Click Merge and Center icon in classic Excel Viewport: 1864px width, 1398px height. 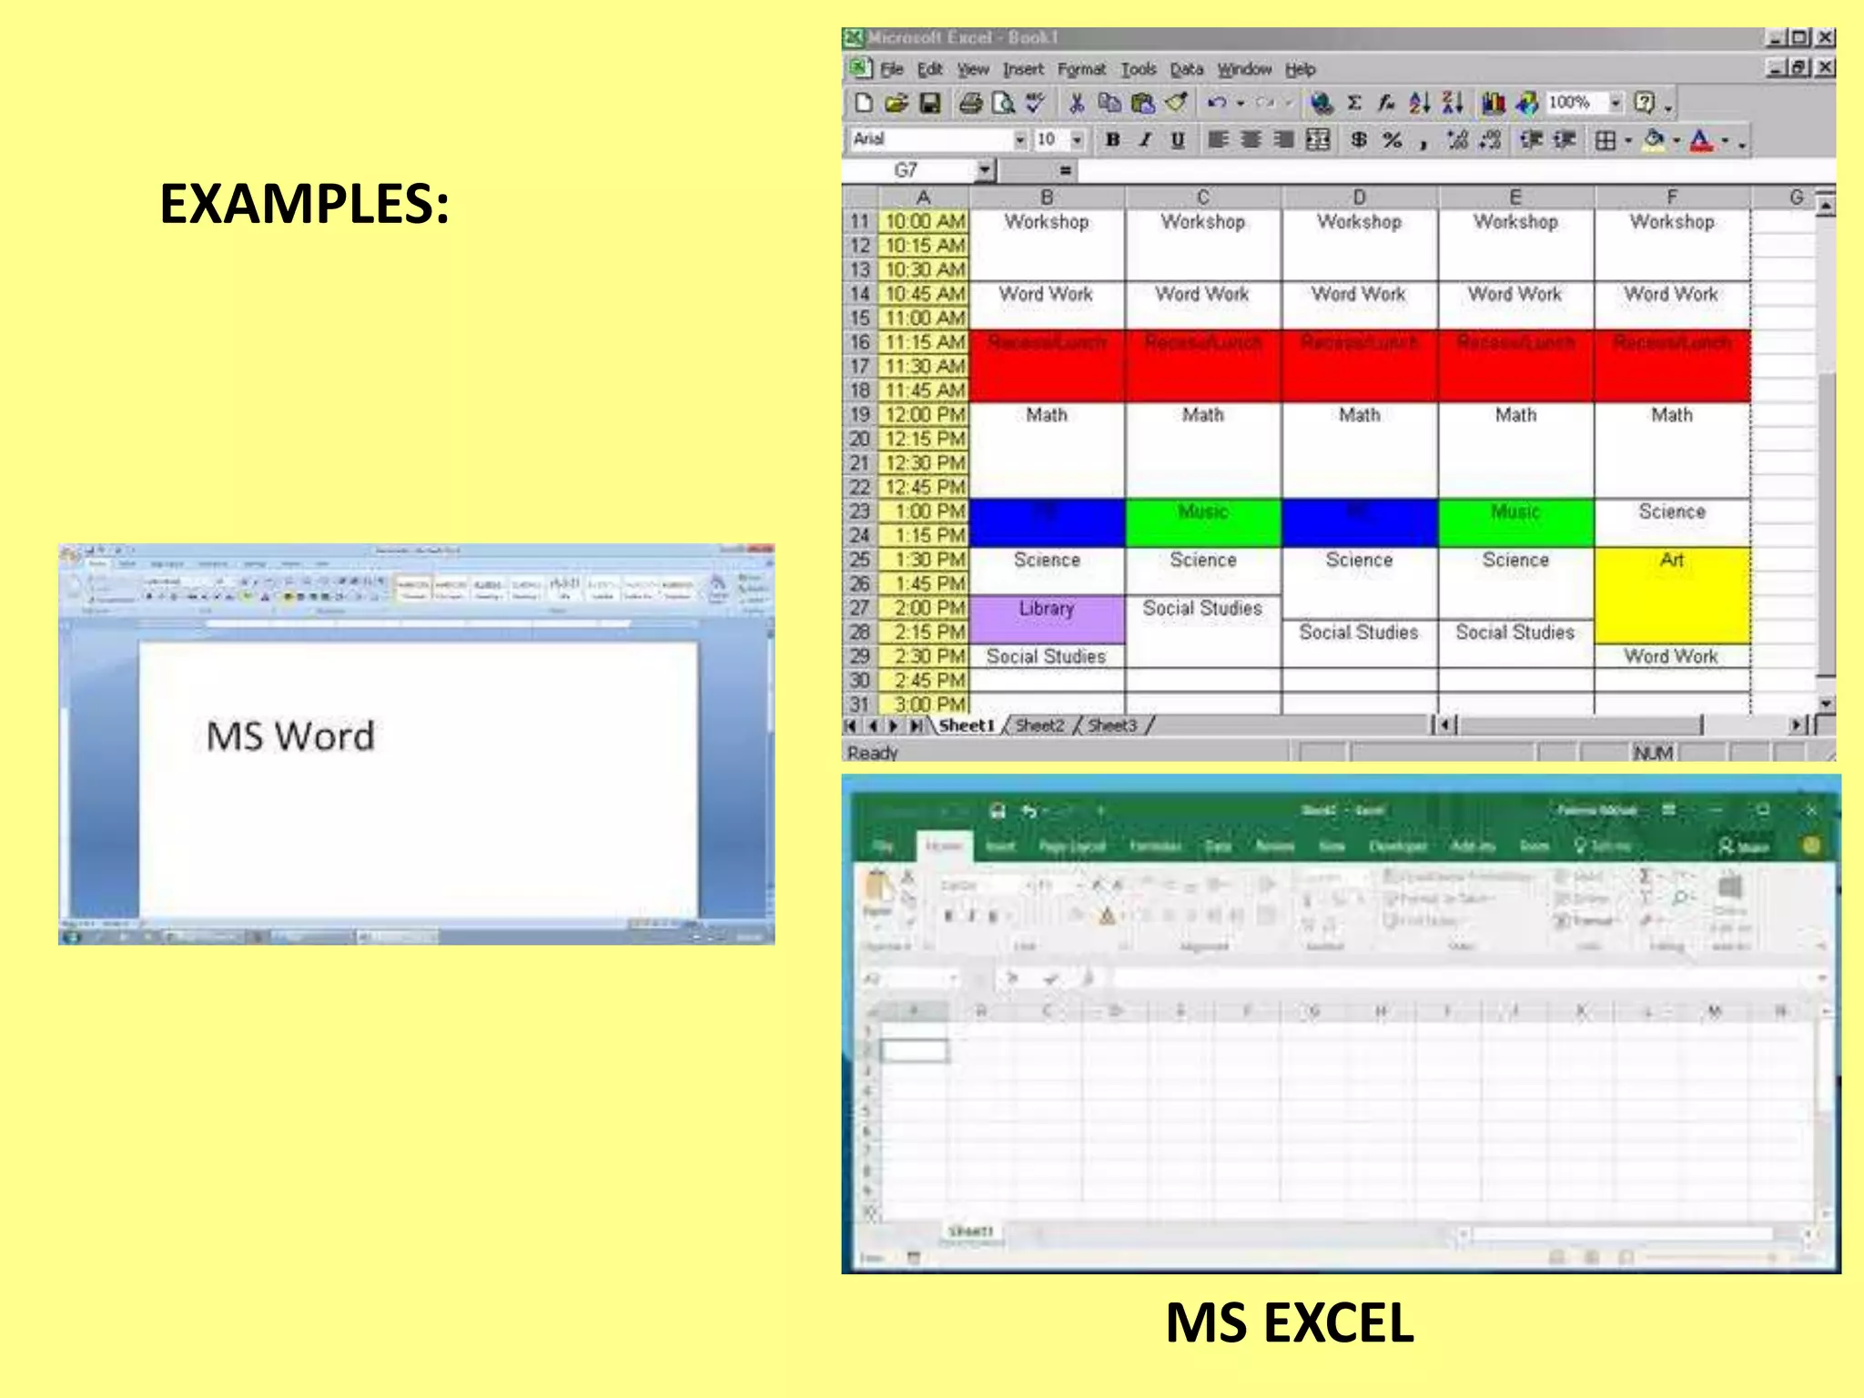[x=1317, y=139]
